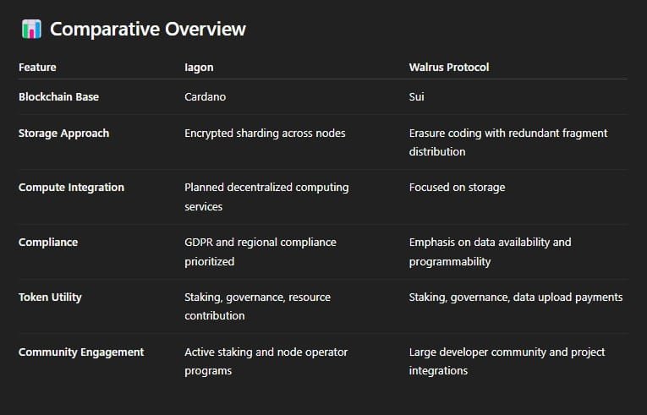Click the bar chart emoji icon
Image resolution: width=647 pixels, height=415 pixels.
31,30
